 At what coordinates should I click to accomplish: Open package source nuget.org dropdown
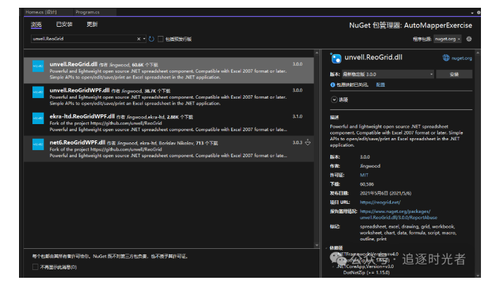coord(447,39)
